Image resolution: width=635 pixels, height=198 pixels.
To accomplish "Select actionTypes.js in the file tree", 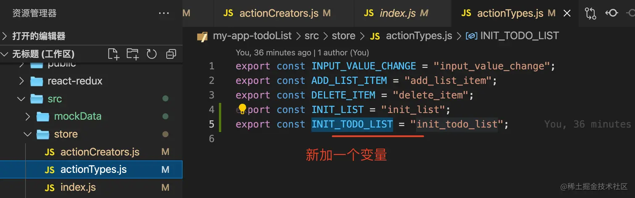I will coord(93,169).
